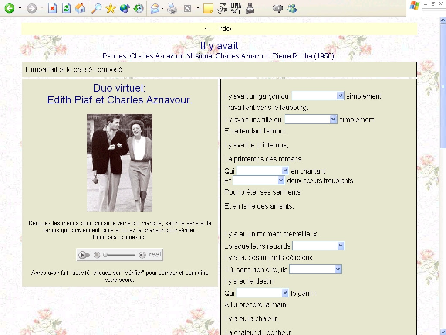This screenshot has height=335, width=446.
Task: Click the yellow sticky note icon
Action: point(208,9)
